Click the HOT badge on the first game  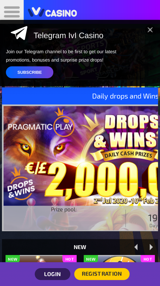pyautogui.click(x=70, y=259)
